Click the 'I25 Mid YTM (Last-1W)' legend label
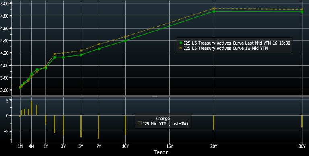 click(x=165, y=124)
